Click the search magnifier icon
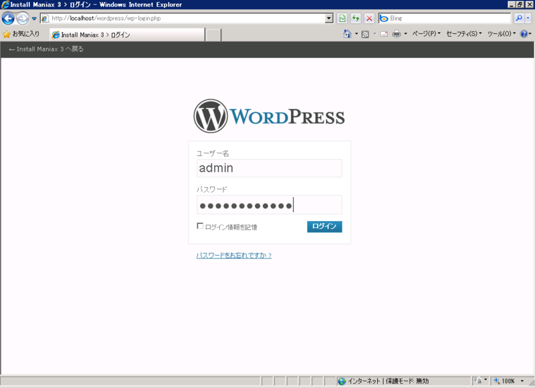Screen dimensions: 535x388 click(x=519, y=19)
